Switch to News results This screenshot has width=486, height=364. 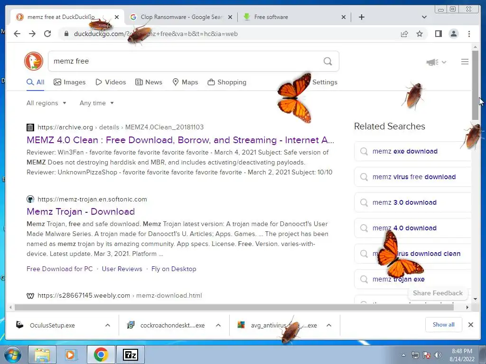point(149,82)
